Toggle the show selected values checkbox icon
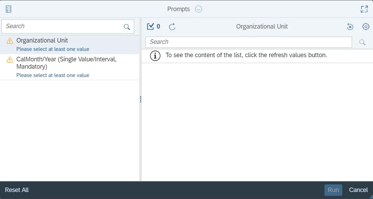373x199 pixels. tap(151, 26)
